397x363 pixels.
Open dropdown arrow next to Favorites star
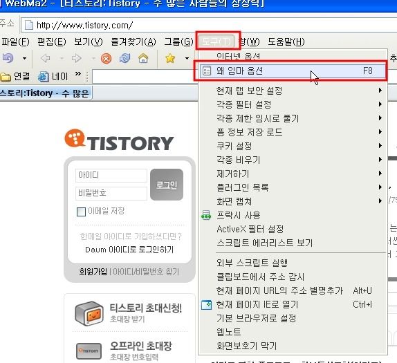coord(187,59)
